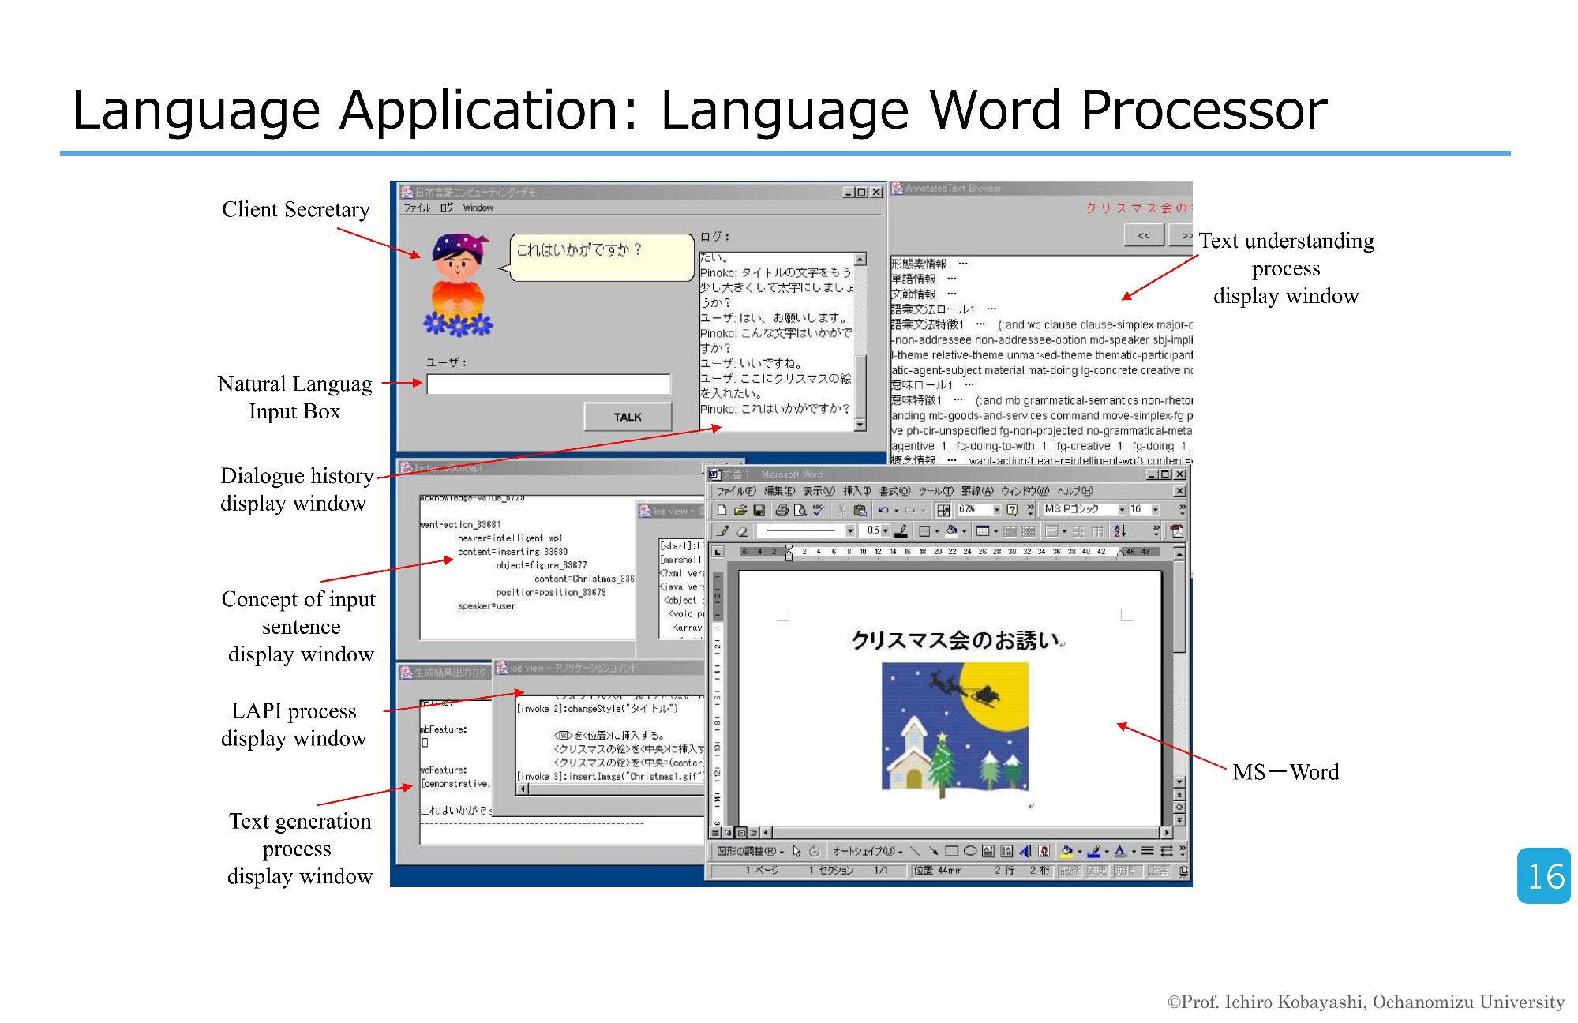Image resolution: width=1578 pixels, height=1023 pixels.
Task: Click the Print icon in Word toolbar
Action: point(782,510)
